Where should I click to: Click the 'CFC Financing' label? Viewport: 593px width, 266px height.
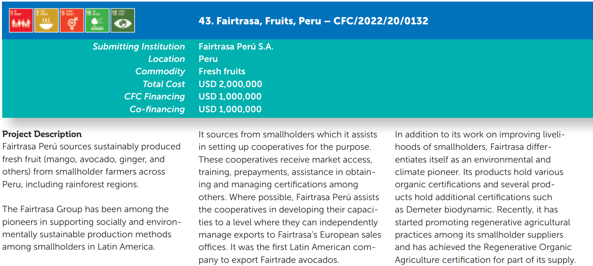pyautogui.click(x=154, y=96)
